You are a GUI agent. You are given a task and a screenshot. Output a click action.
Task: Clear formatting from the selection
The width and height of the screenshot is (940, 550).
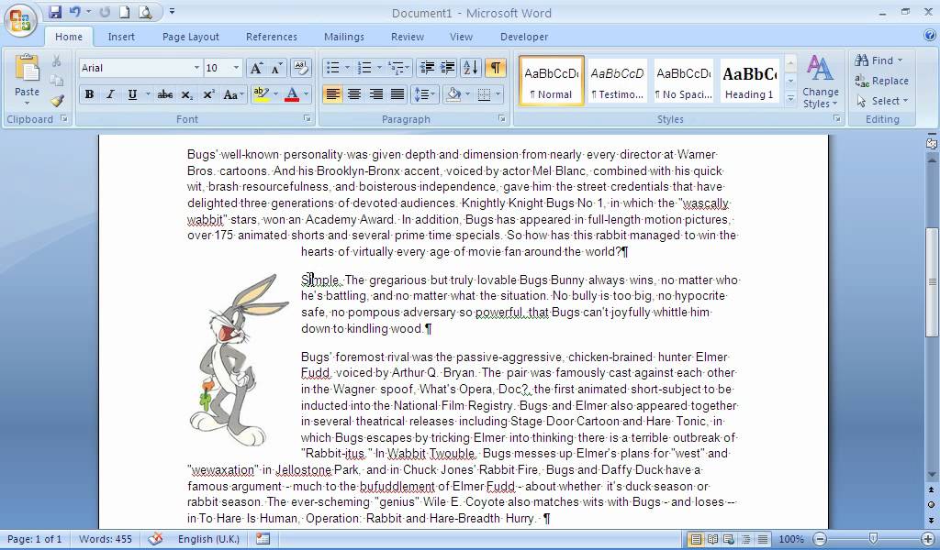(301, 68)
